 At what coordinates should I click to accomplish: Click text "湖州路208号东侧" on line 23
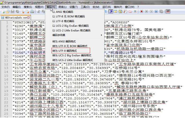(139, 106)
